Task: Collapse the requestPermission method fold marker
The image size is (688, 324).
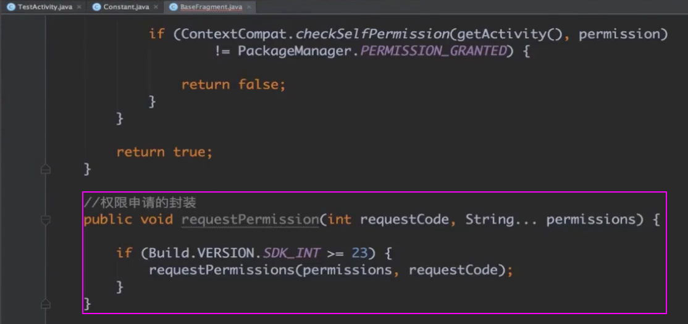Action: tap(45, 220)
